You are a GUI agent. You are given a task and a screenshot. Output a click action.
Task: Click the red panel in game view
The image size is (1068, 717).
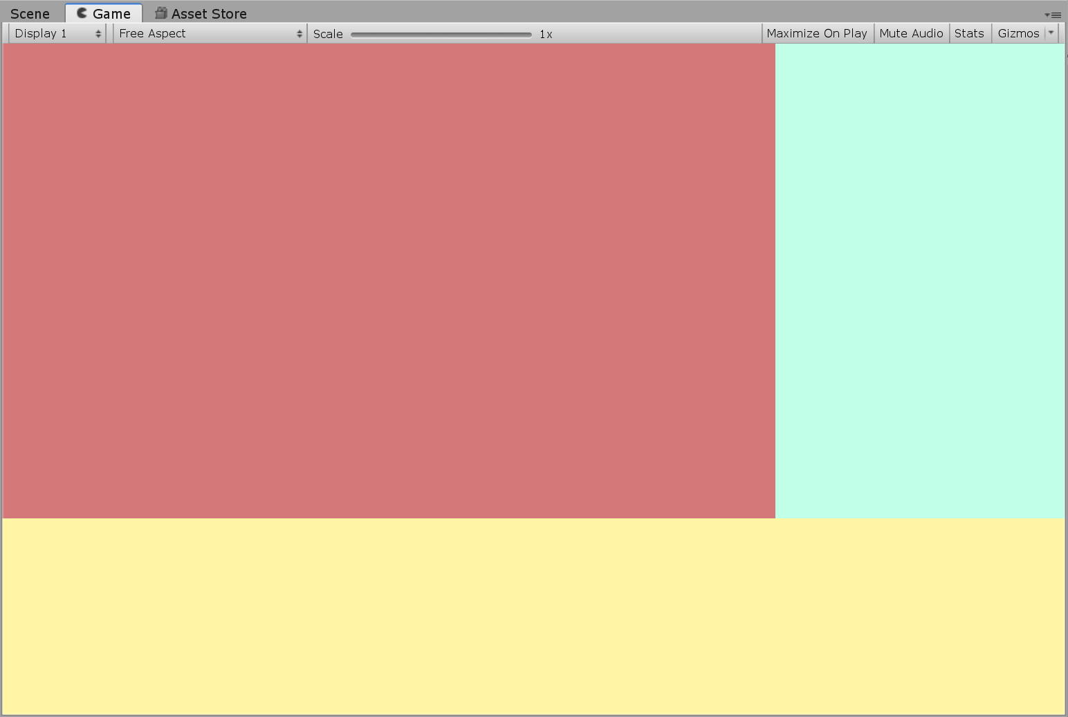[x=389, y=281]
